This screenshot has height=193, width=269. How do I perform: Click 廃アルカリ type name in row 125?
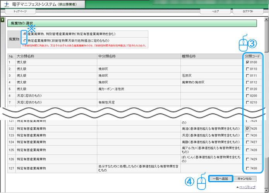click(211, 150)
